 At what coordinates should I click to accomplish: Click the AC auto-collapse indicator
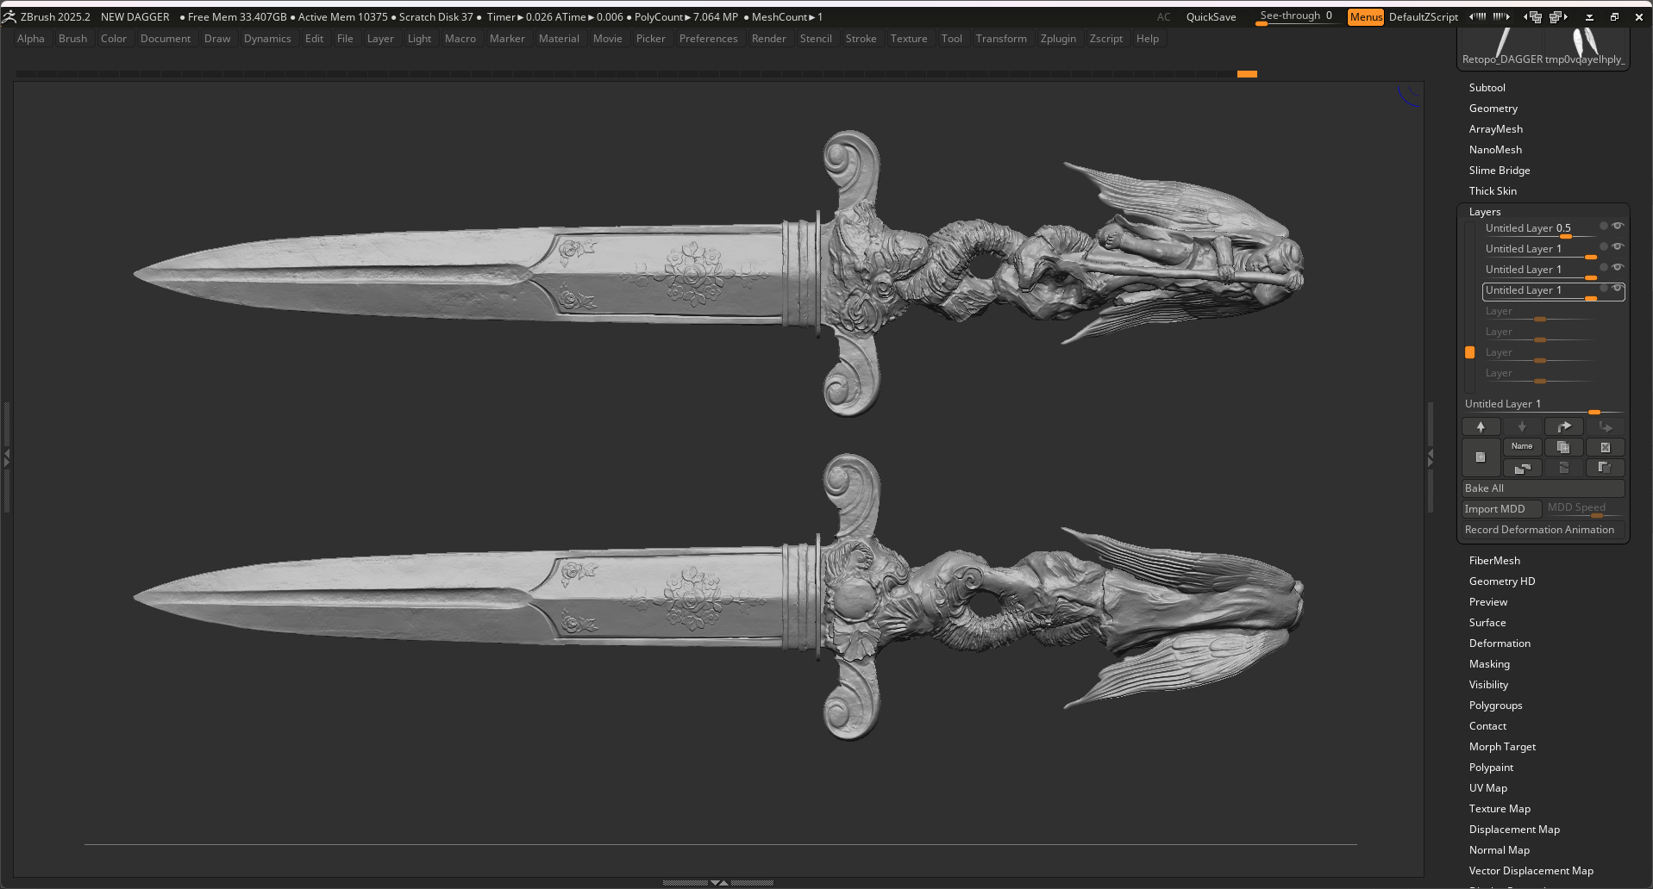click(x=1163, y=17)
